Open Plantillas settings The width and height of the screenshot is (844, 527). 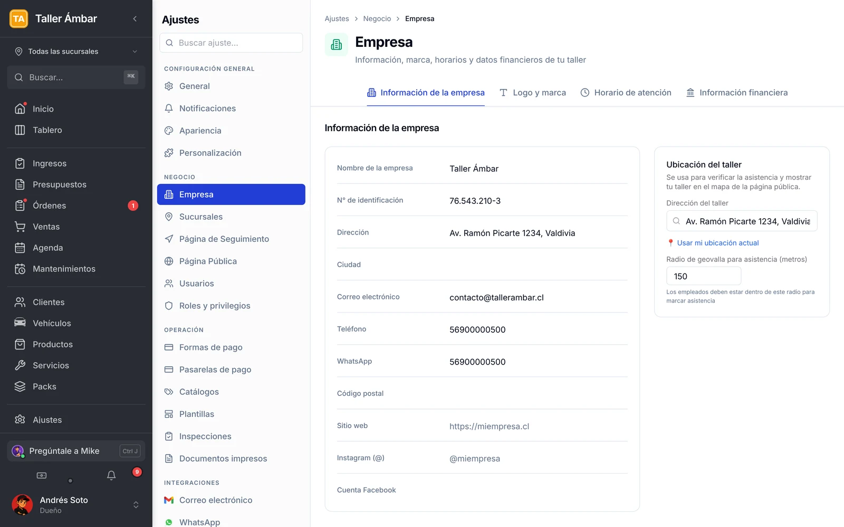click(x=231, y=414)
